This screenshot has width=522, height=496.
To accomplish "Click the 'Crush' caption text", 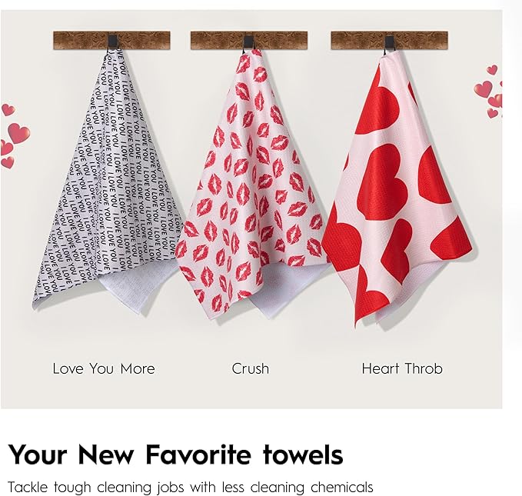I will click(251, 369).
